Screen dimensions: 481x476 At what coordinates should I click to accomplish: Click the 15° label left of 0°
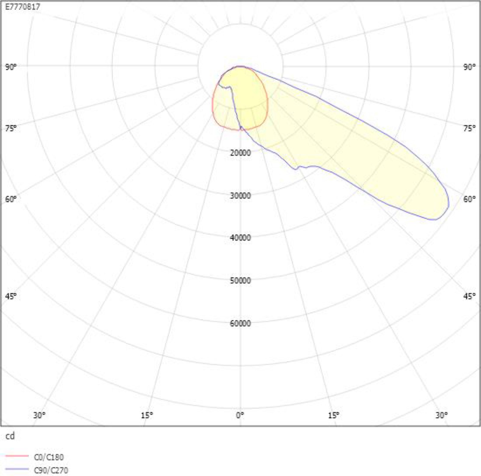[x=147, y=415]
